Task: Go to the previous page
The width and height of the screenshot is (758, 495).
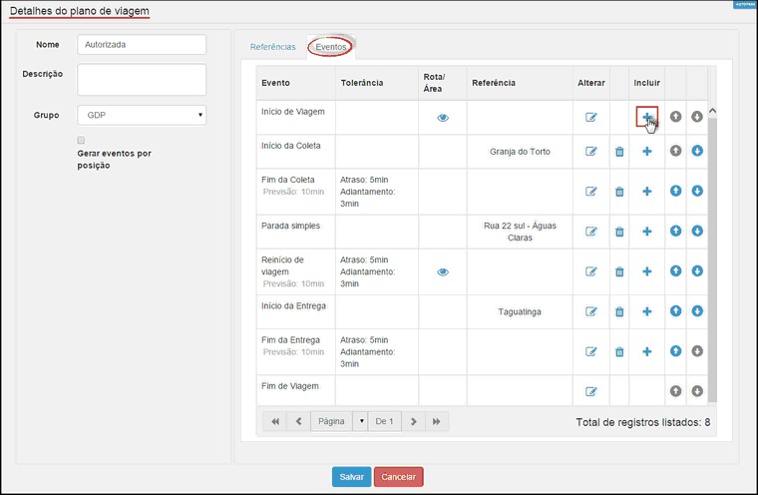Action: 299,421
